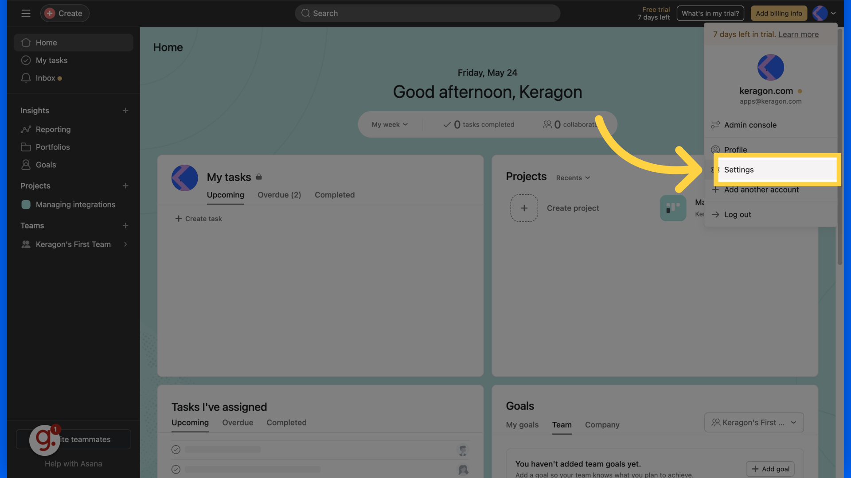Viewport: 851px width, 478px height.
Task: Click the My tasks card avatar
Action: click(184, 178)
